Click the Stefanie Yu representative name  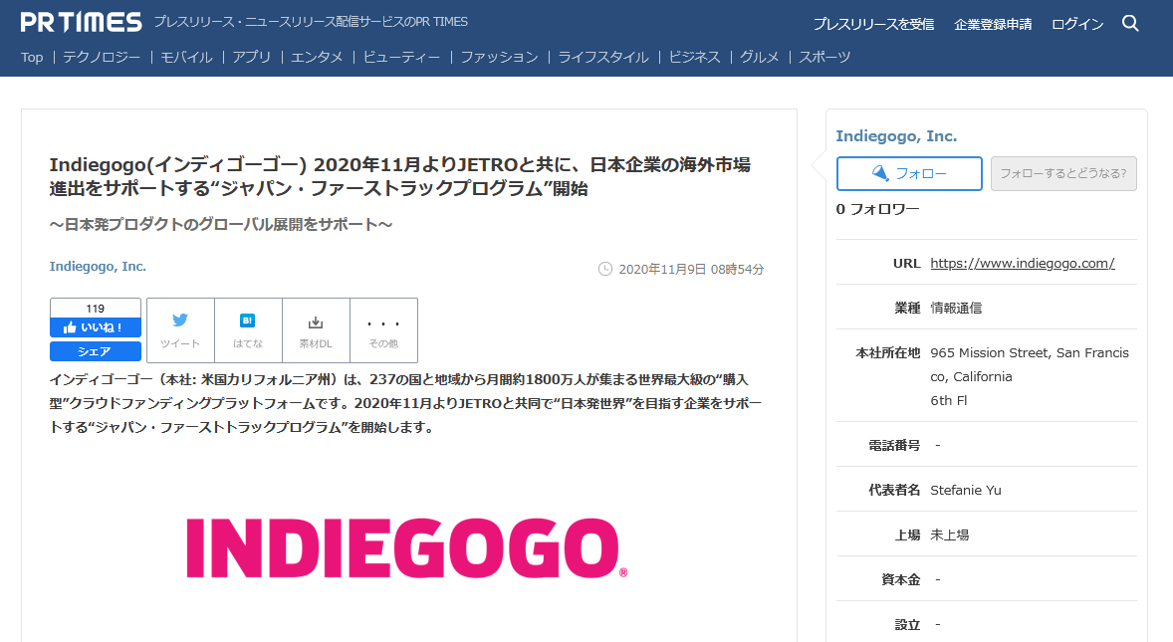[x=966, y=491]
